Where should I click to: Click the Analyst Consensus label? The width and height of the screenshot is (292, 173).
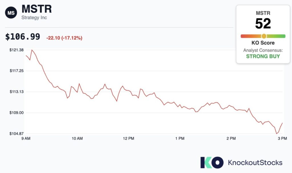coord(263,50)
